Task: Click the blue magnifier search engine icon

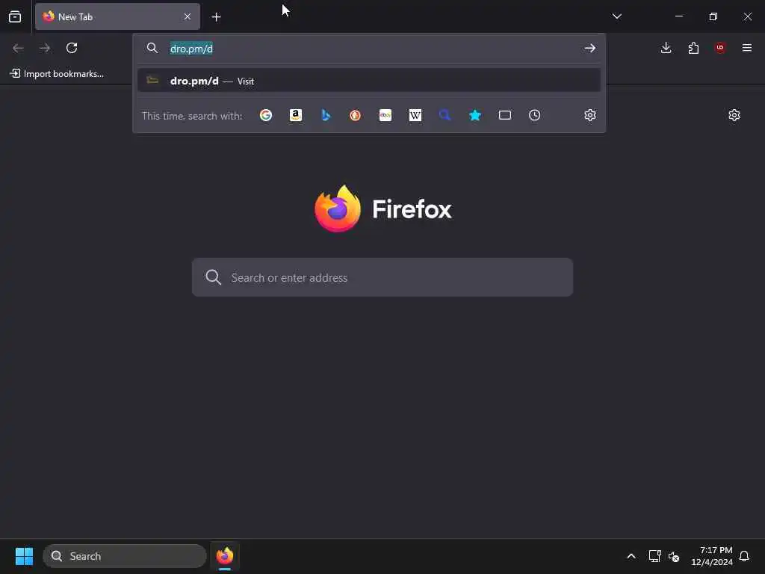Action: coord(445,115)
